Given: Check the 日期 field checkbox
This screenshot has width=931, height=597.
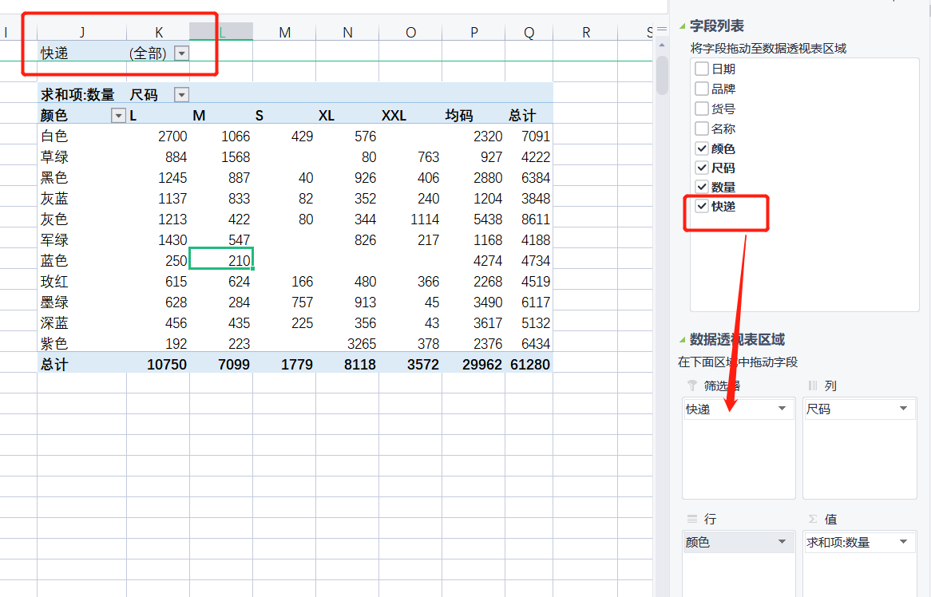Looking at the screenshot, I should [x=702, y=69].
